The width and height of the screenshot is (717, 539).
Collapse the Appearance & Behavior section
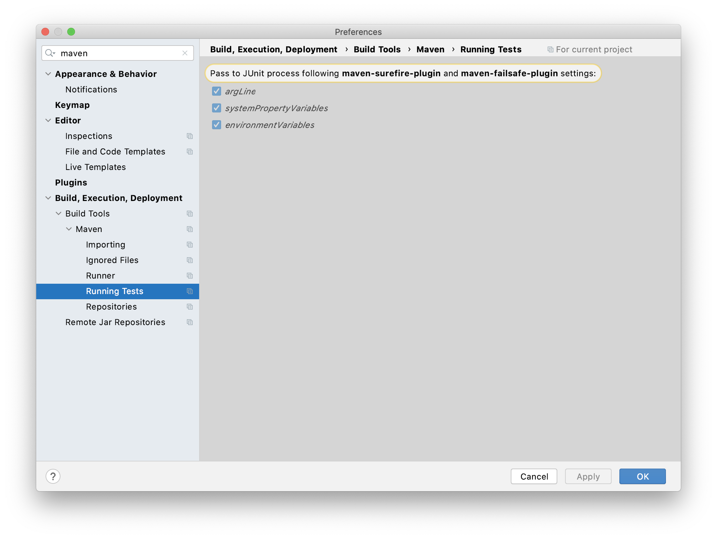pyautogui.click(x=48, y=74)
